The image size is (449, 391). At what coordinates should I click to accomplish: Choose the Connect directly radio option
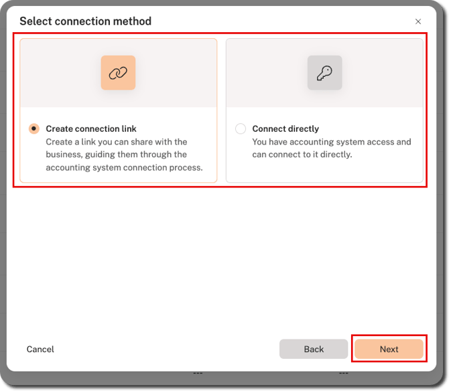(241, 129)
